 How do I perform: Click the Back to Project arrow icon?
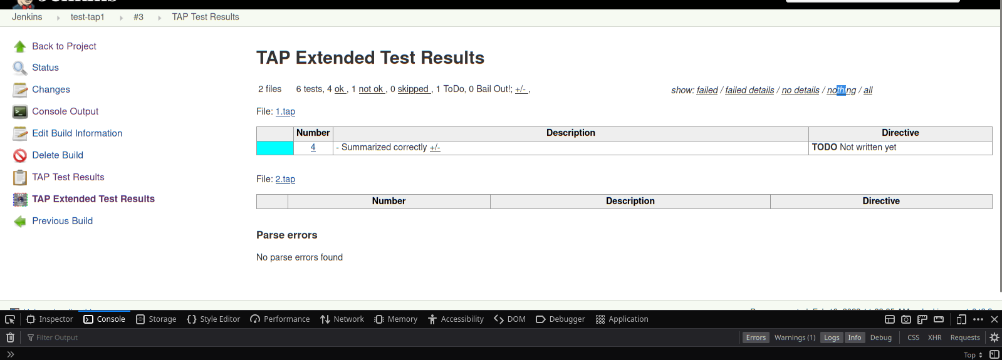click(20, 46)
